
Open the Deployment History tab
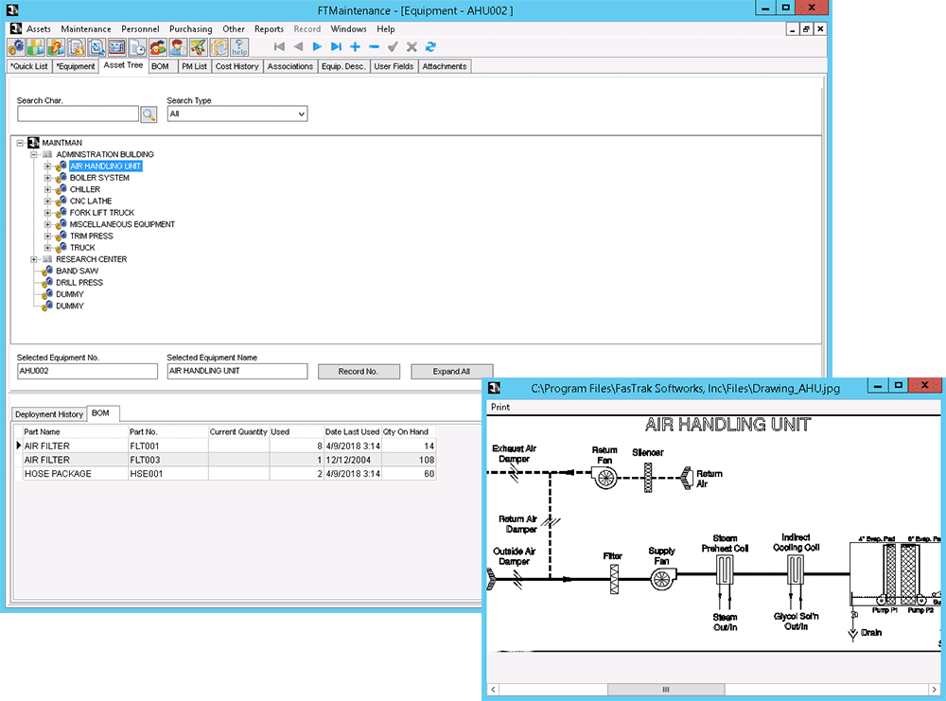[49, 414]
